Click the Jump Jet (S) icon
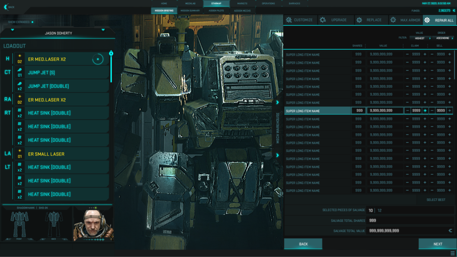 click(x=20, y=73)
